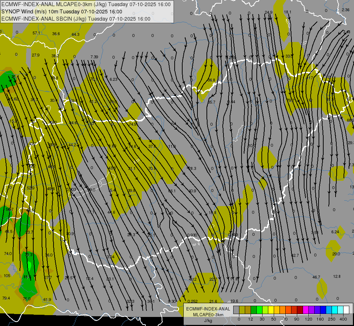Image resolution: width=354 pixels, height=326 pixels.
Task: Click the 2.36 value at the top-right corner
Action: click(x=345, y=10)
